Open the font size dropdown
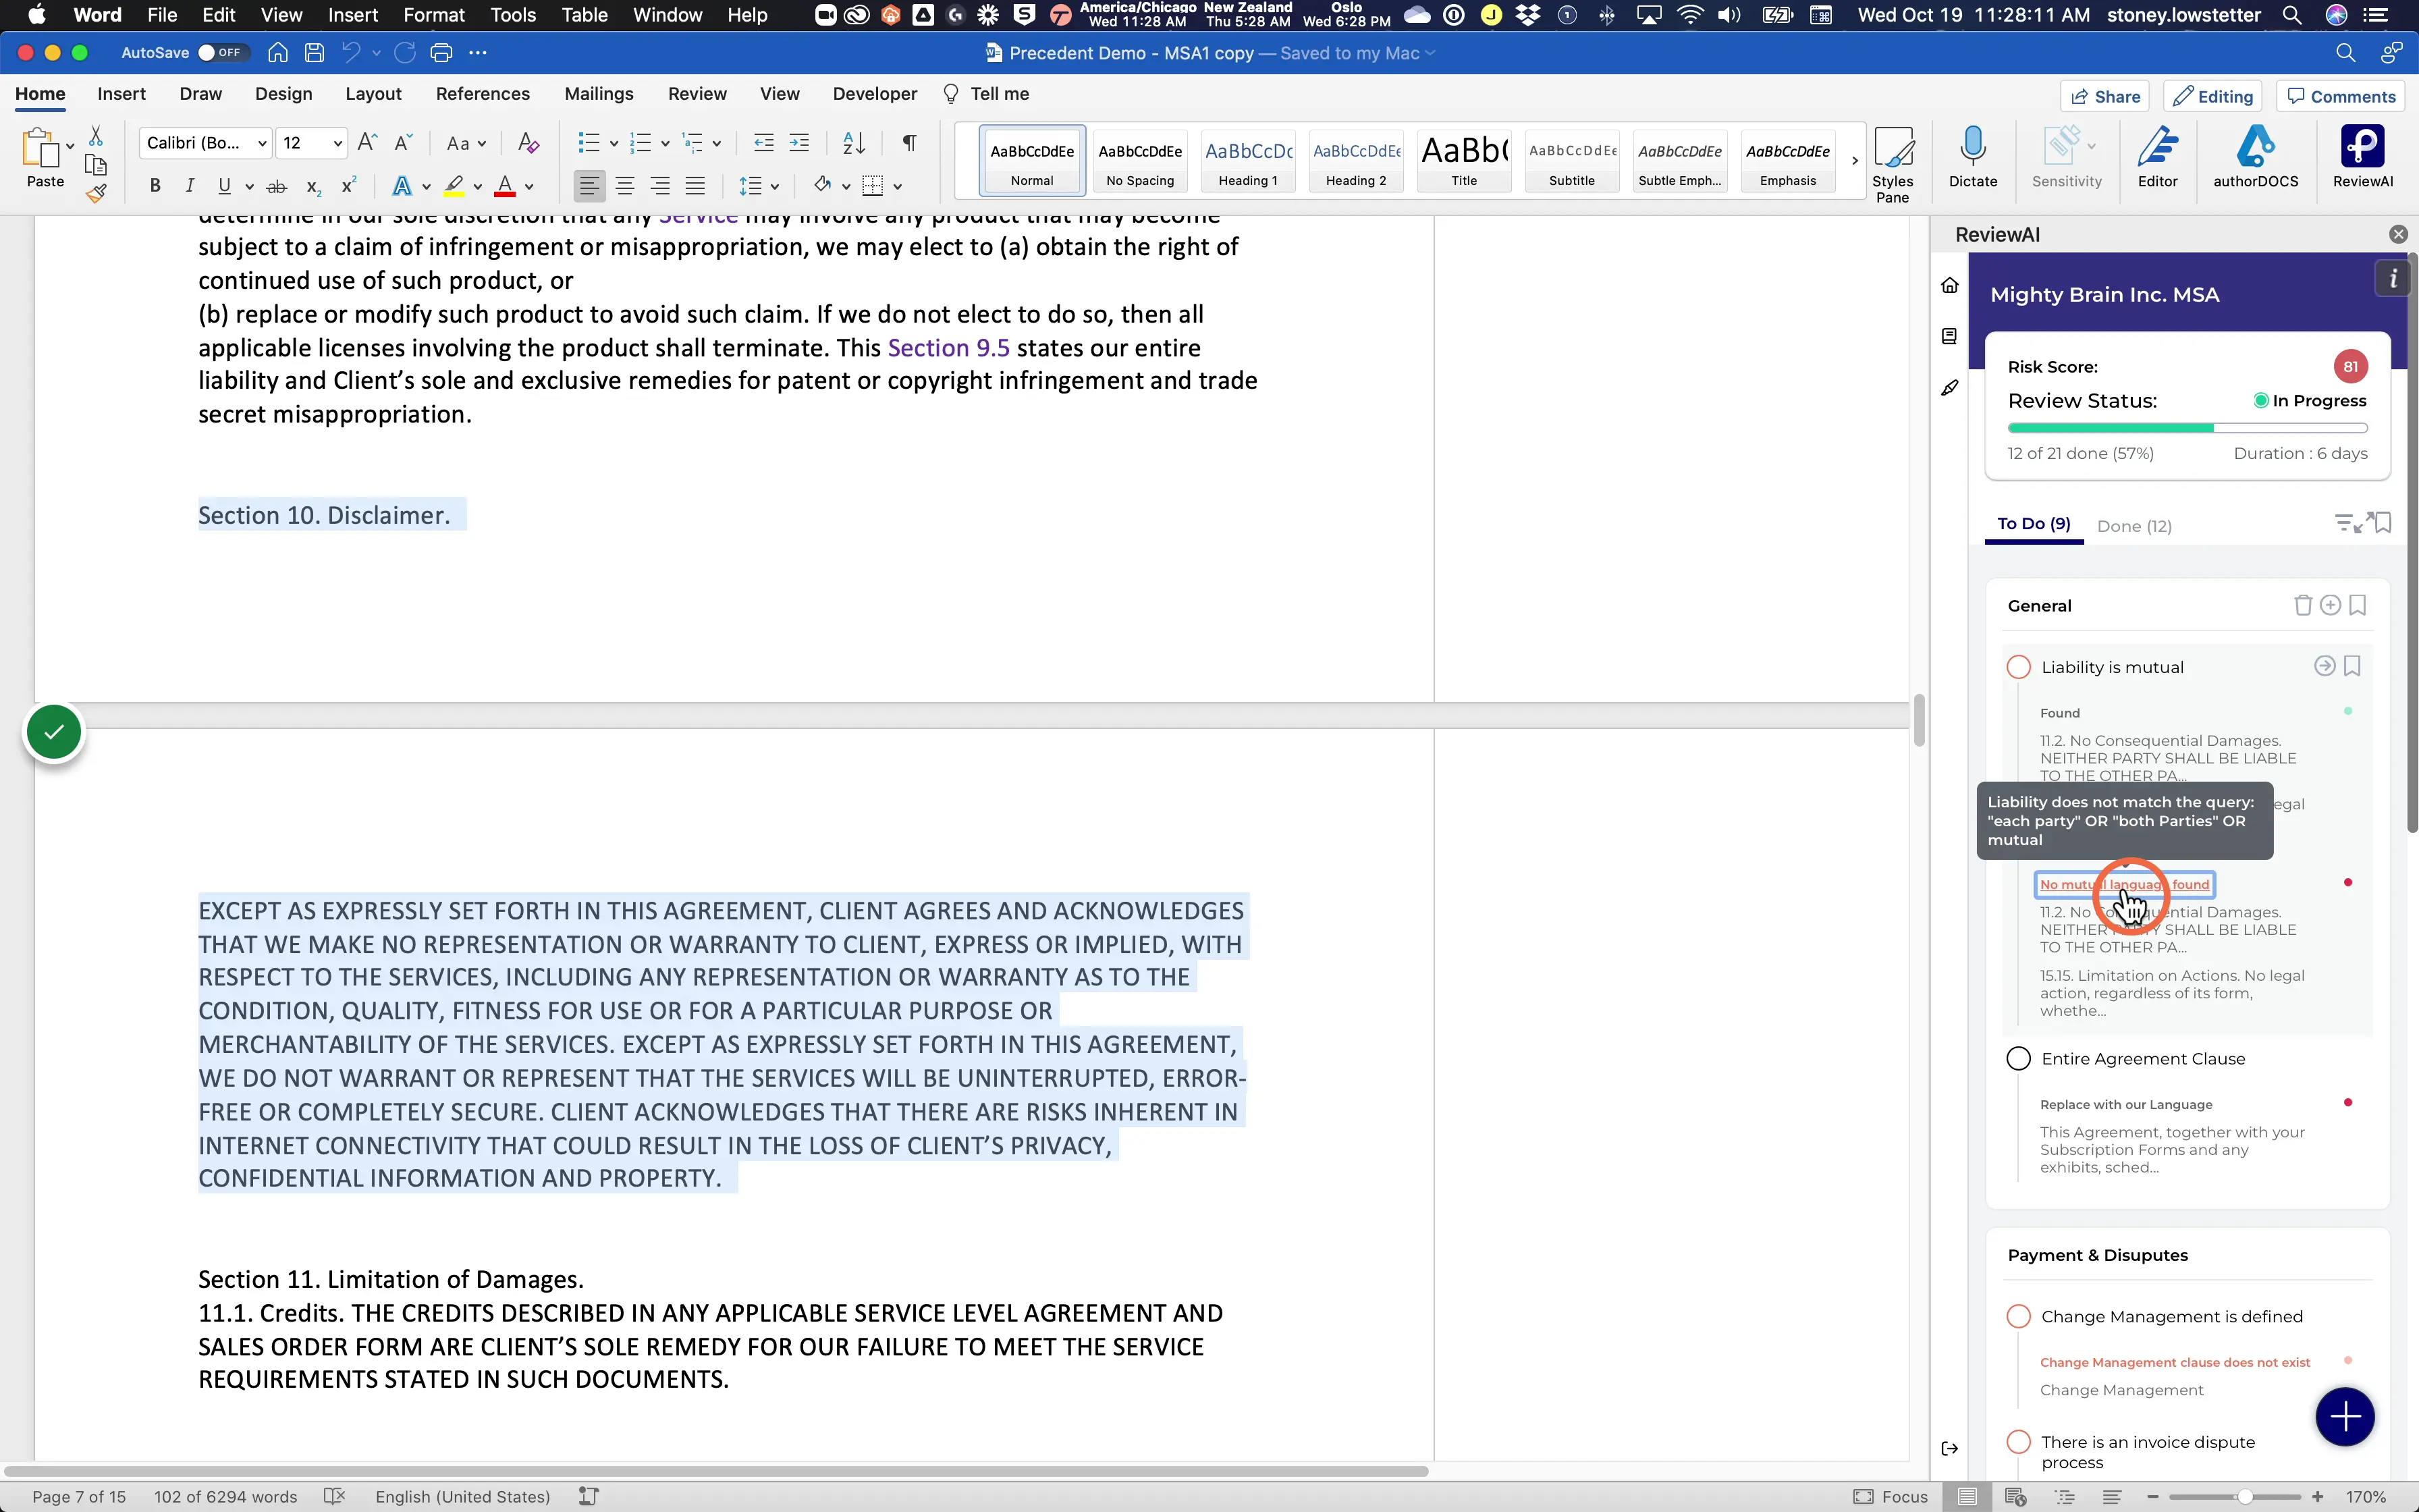The width and height of the screenshot is (2419, 1512). tap(338, 144)
